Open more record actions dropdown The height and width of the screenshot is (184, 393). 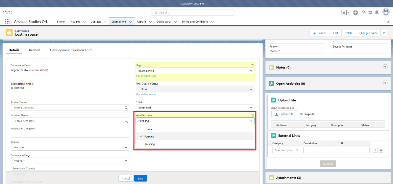point(384,33)
